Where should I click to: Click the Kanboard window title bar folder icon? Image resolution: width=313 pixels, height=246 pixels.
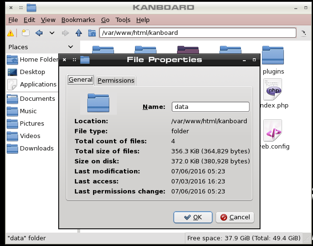point(31,8)
